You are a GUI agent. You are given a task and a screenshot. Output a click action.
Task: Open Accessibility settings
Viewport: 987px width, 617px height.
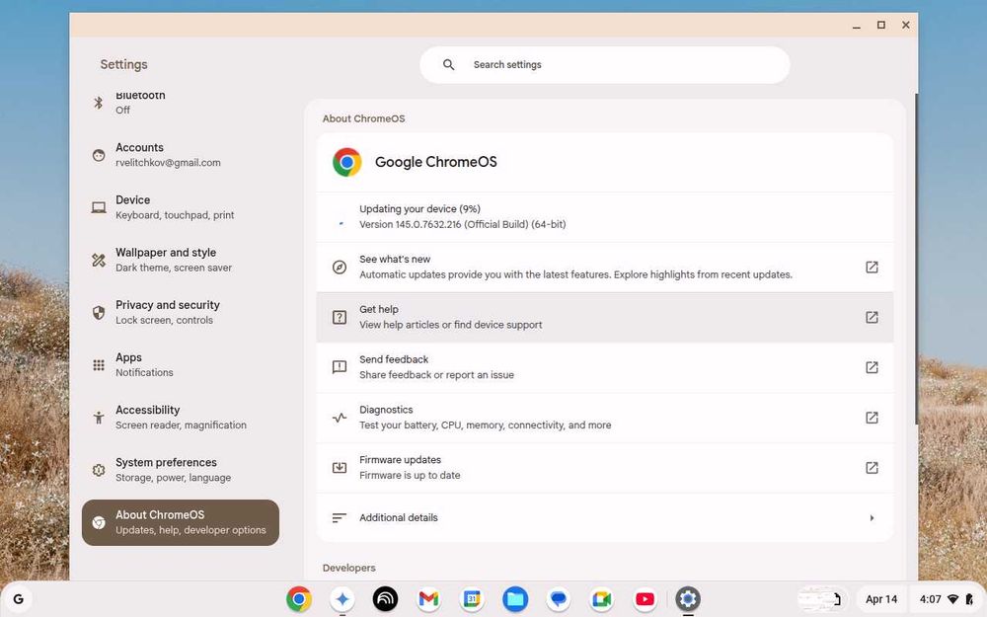(x=180, y=417)
